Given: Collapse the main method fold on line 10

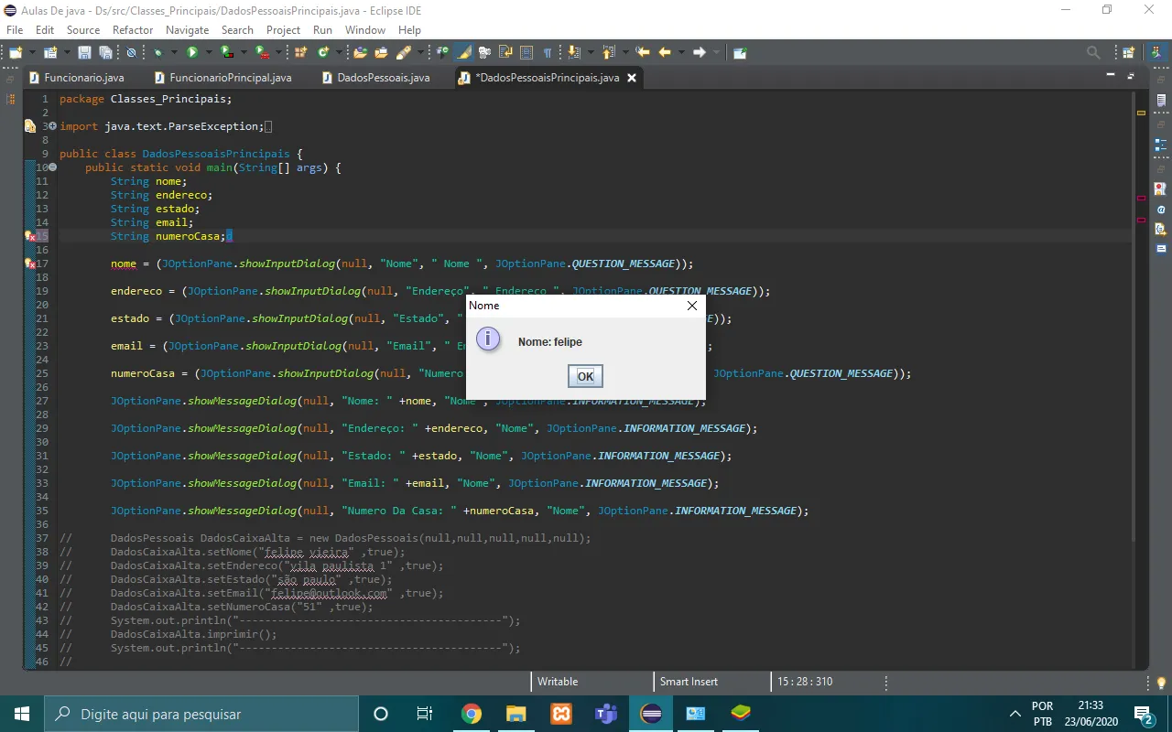Looking at the screenshot, I should coord(52,167).
